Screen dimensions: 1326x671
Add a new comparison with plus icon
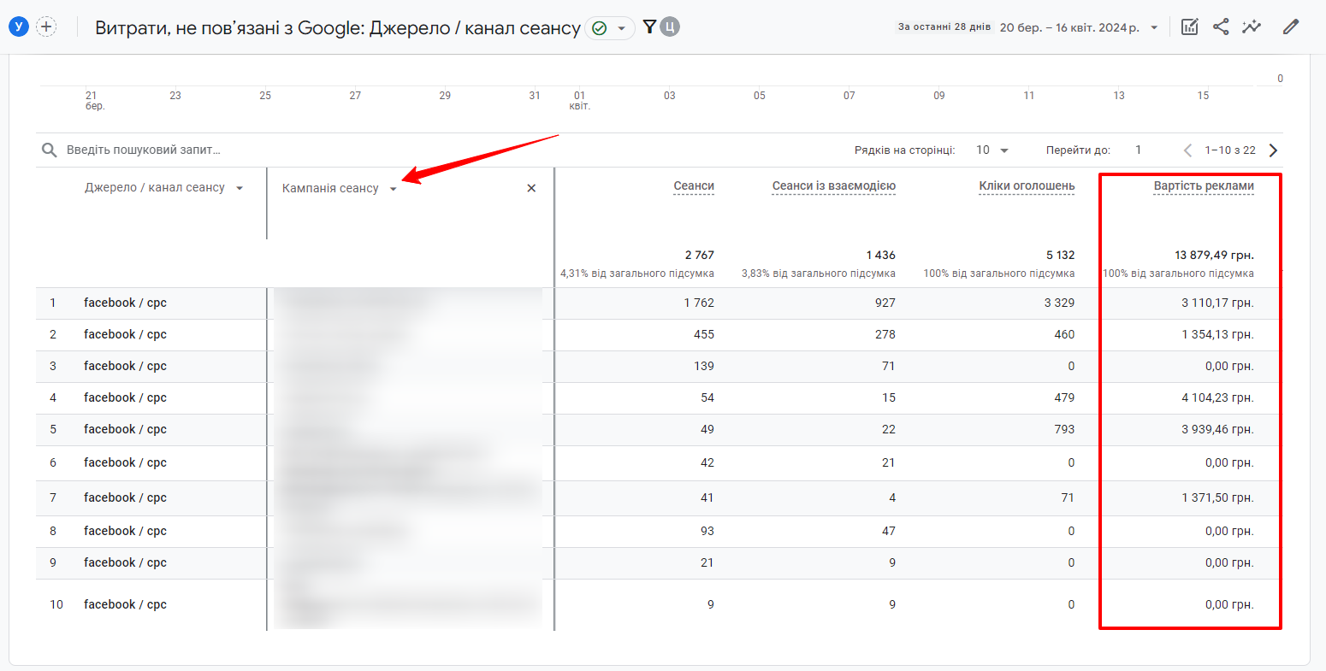pos(46,26)
